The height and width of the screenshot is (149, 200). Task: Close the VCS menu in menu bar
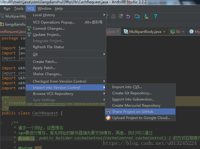[x=31, y=9]
